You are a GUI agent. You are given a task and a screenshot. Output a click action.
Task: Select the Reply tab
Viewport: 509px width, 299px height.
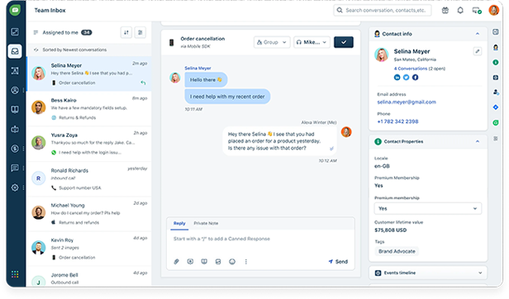(x=179, y=223)
